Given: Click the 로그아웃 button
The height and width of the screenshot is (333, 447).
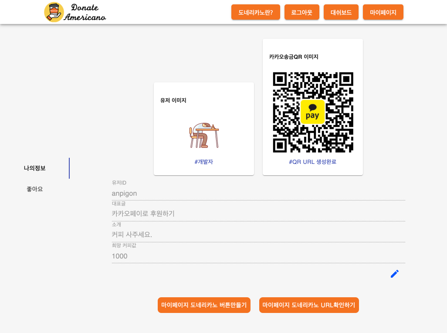Looking at the screenshot, I should point(302,12).
